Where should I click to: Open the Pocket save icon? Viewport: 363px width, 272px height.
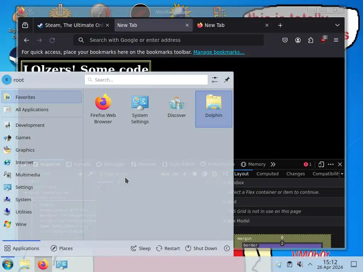click(x=285, y=40)
